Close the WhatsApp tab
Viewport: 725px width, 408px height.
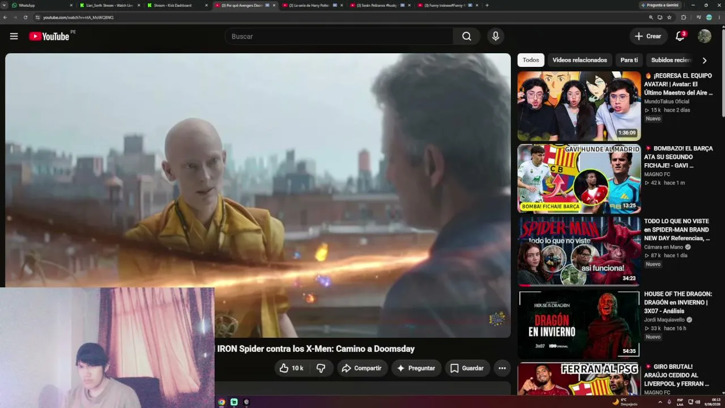71,5
